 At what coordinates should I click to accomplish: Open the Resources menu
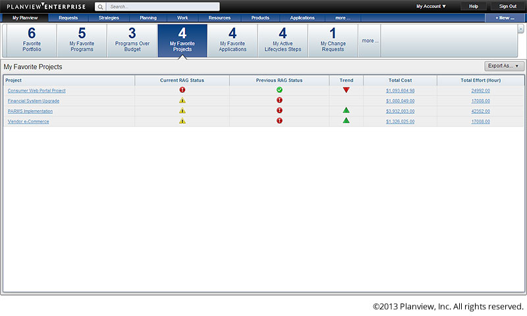pyautogui.click(x=219, y=18)
